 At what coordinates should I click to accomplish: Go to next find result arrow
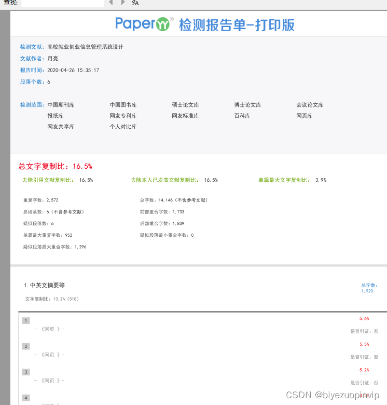(123, 3)
